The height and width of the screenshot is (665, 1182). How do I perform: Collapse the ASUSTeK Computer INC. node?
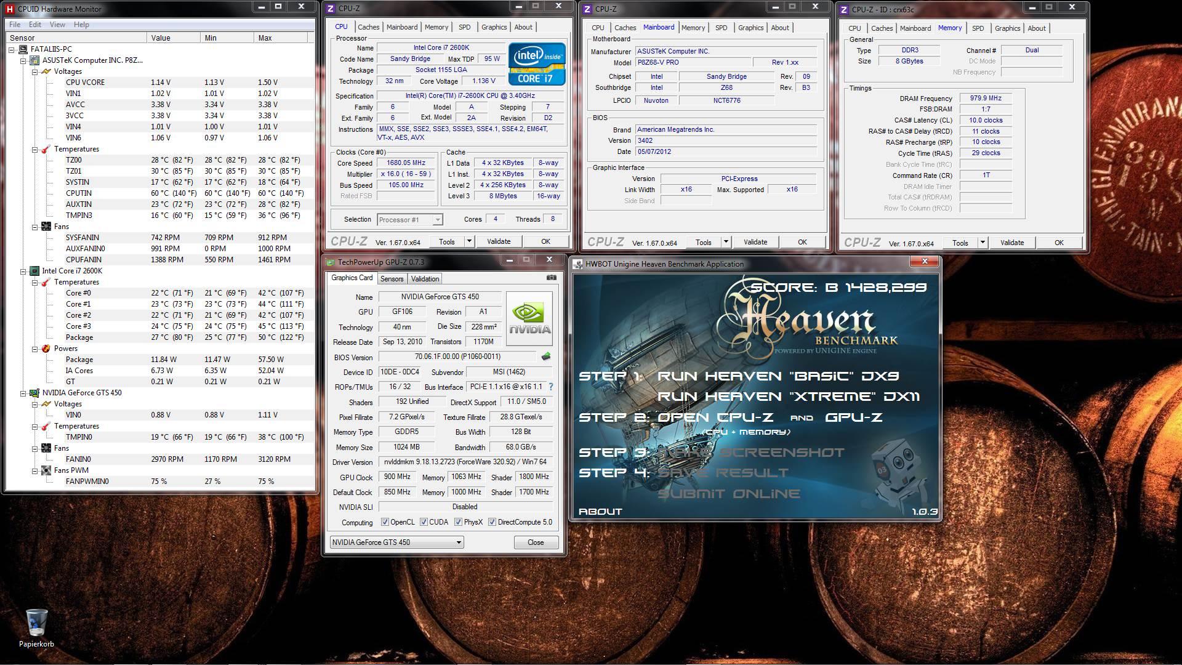[x=23, y=60]
